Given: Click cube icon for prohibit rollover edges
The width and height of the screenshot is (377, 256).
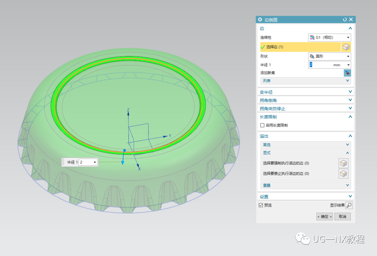Looking at the screenshot, I should click(x=343, y=173).
